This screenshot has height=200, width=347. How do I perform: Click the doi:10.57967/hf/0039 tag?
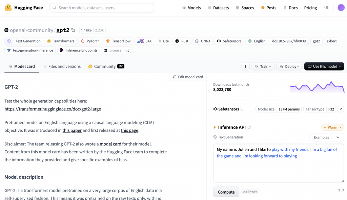289,41
